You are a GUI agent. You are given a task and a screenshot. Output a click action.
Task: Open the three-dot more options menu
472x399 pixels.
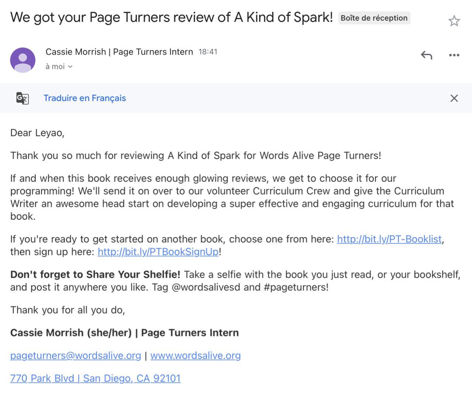454,55
